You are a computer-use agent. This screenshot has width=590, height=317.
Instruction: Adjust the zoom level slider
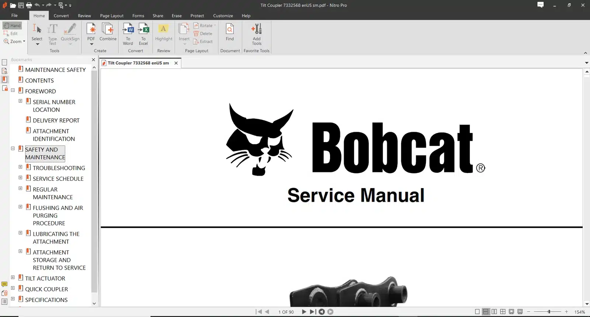[x=549, y=312]
